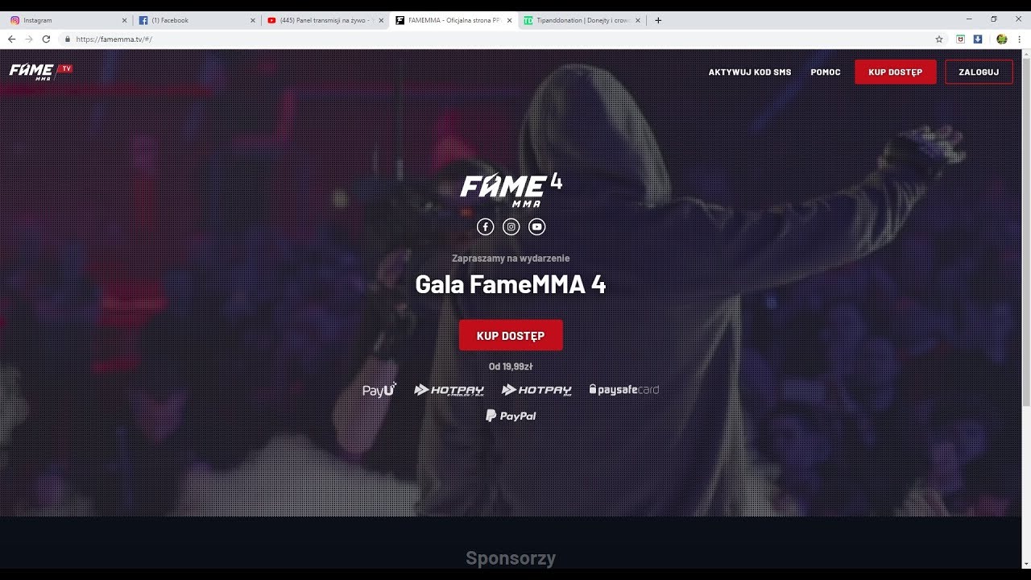
Task: Click the Fame MMA TV logo
Action: click(x=41, y=72)
